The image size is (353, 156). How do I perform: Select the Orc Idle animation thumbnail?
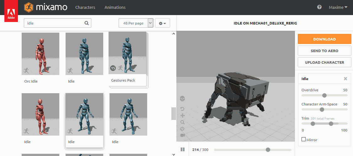(40, 54)
